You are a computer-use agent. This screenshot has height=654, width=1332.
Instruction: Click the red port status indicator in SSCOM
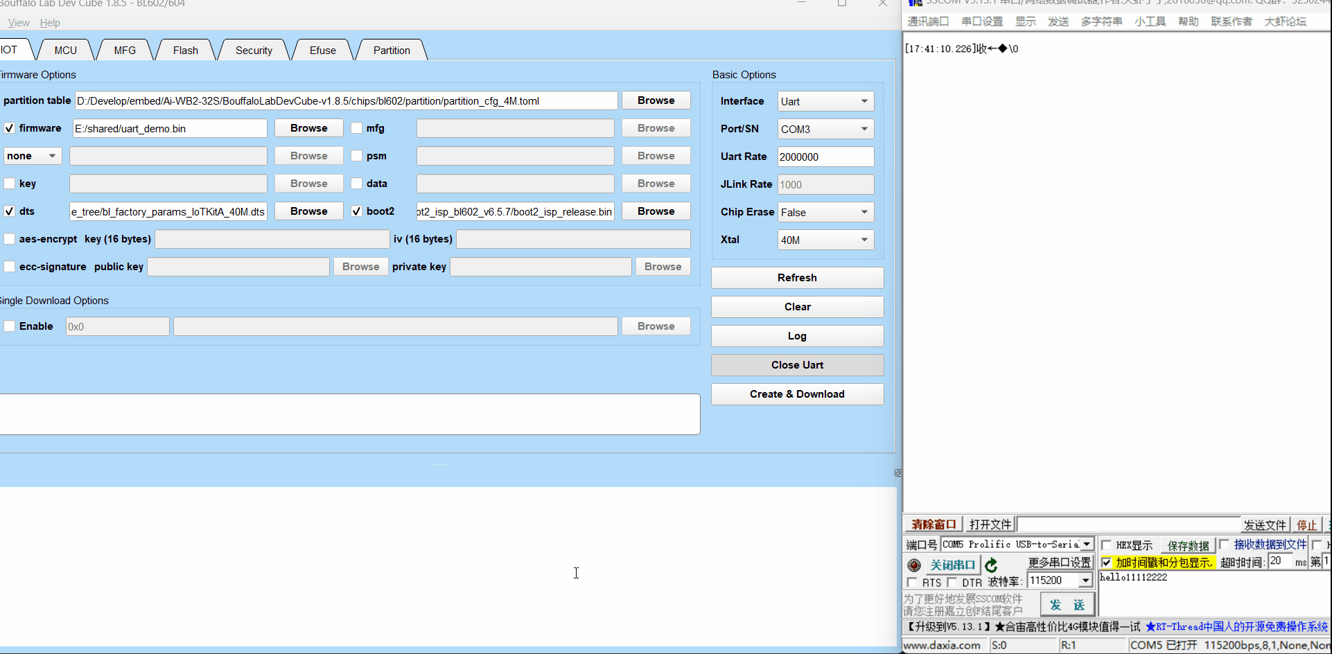[914, 565]
